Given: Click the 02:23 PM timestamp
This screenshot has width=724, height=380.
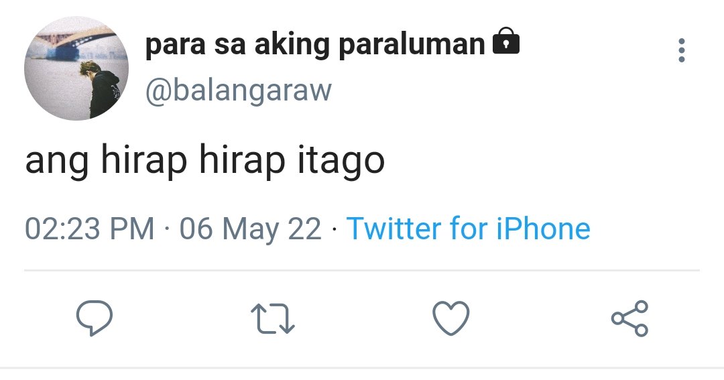Looking at the screenshot, I should point(90,229).
